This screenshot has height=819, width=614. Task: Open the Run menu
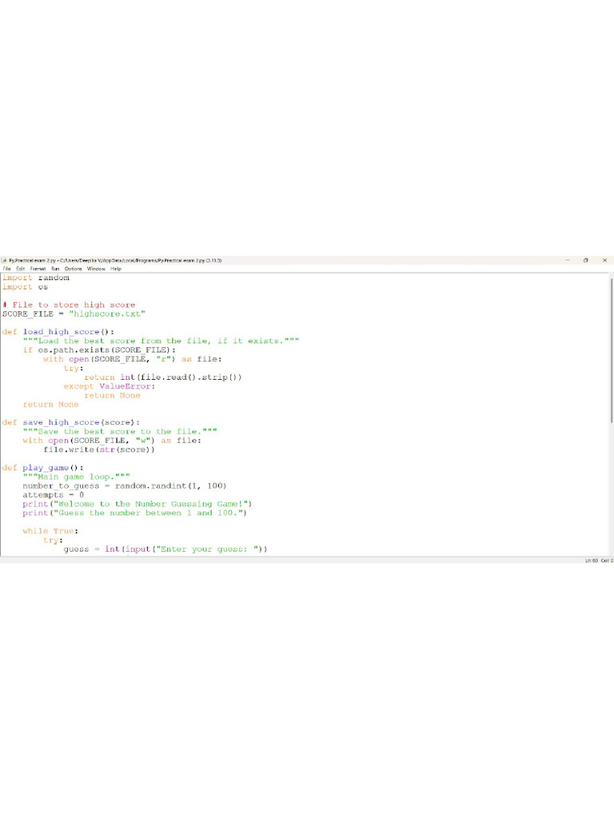point(55,269)
